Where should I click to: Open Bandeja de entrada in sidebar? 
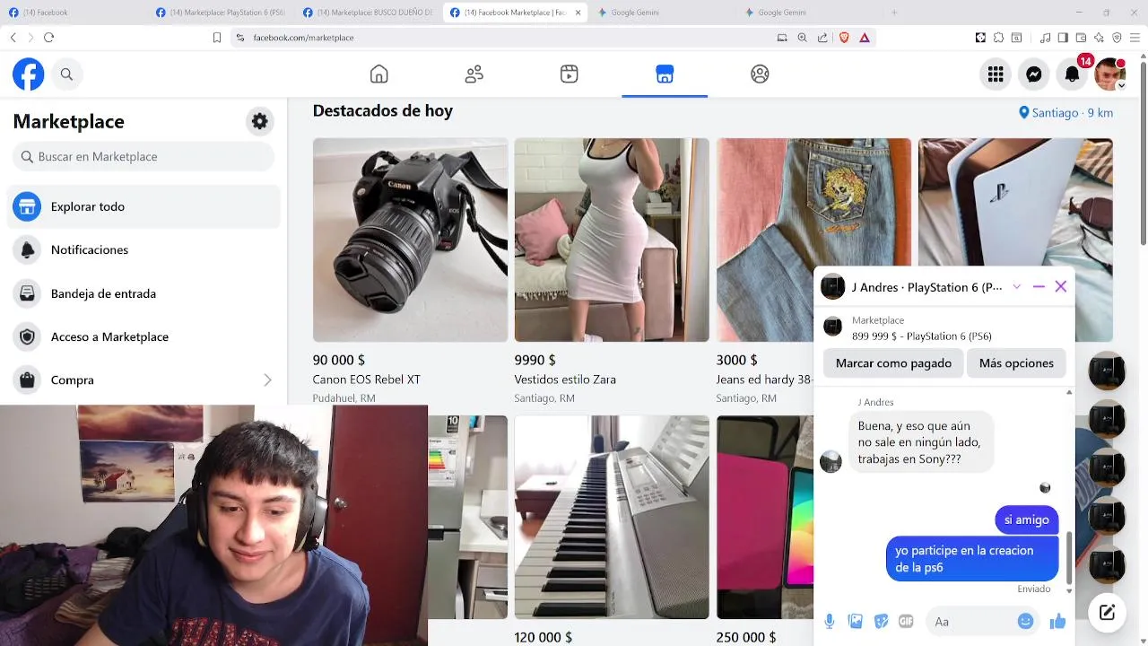[143, 293]
